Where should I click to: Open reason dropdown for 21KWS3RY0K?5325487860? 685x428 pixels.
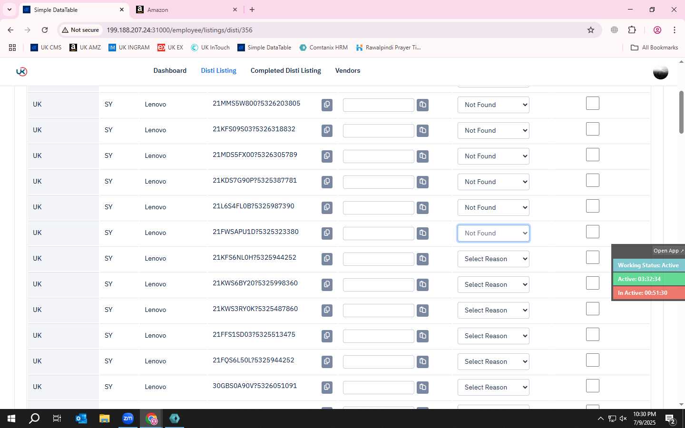[493, 310]
